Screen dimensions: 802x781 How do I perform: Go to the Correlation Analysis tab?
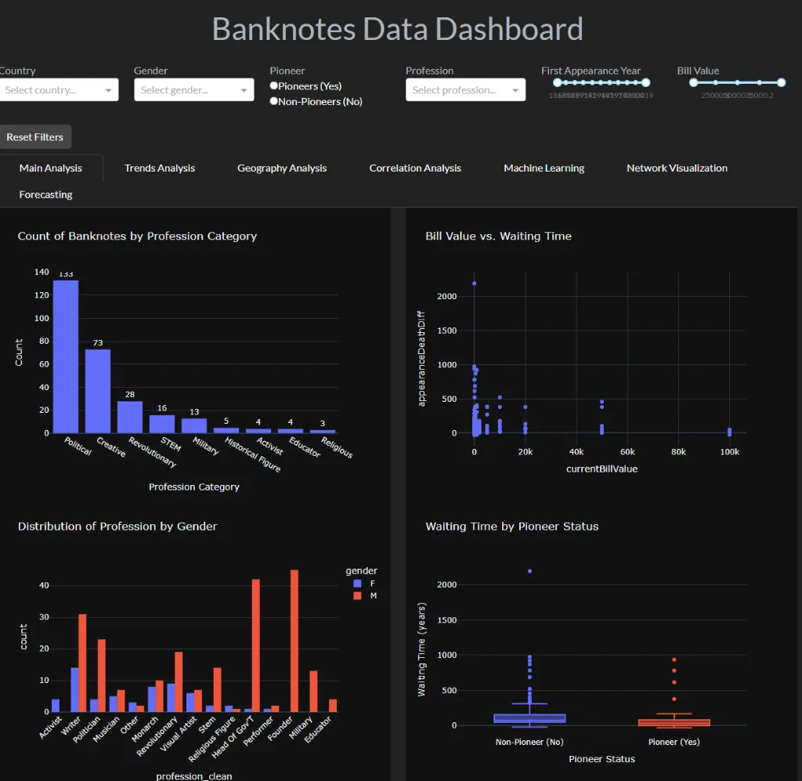coord(415,168)
